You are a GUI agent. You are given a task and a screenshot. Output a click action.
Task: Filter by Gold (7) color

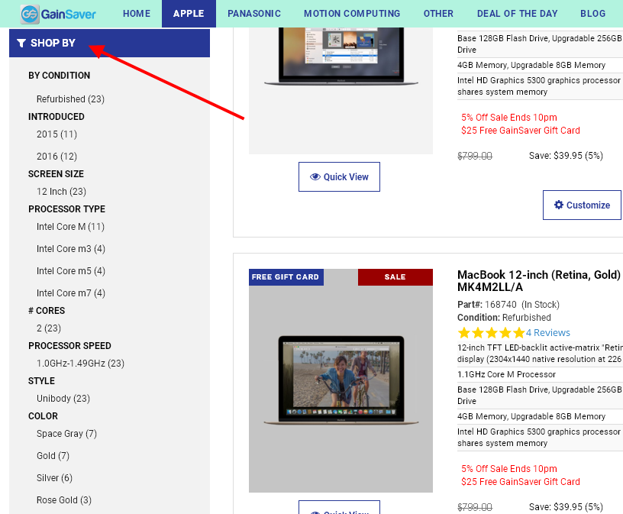tap(53, 455)
